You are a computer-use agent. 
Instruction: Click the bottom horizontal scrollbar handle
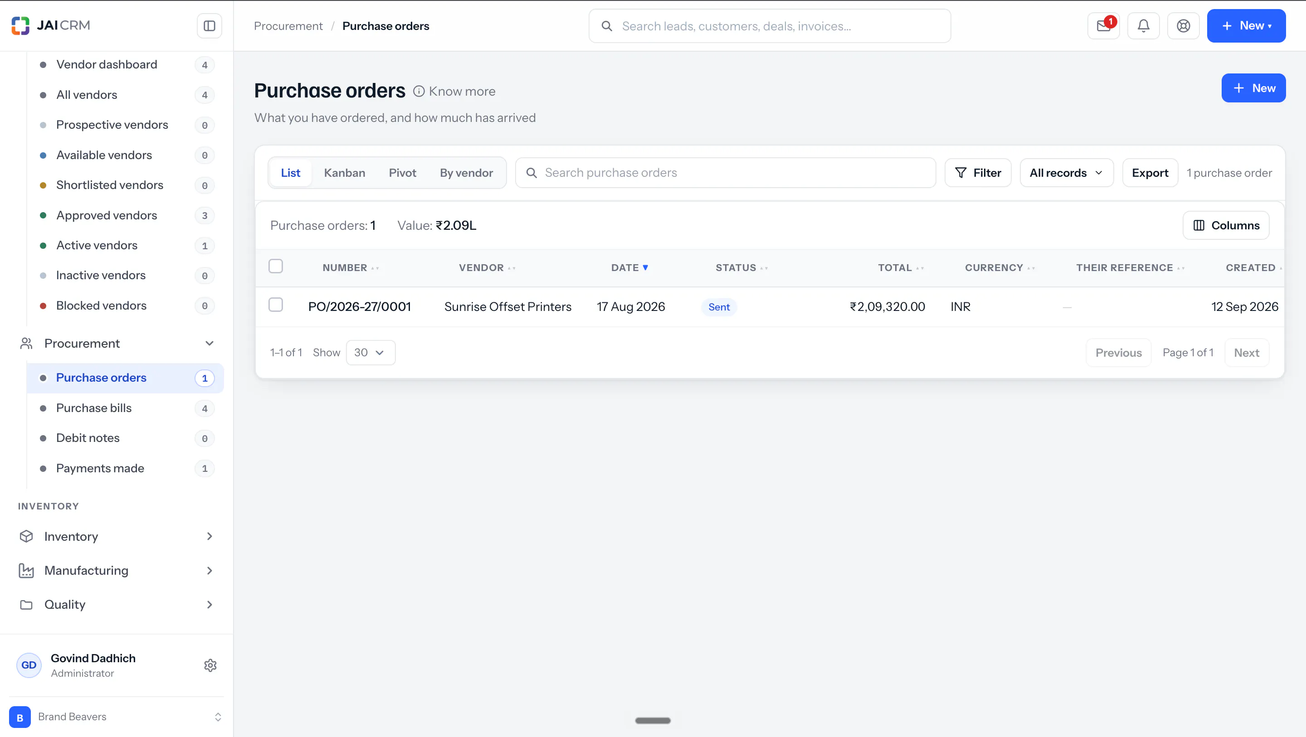(653, 720)
